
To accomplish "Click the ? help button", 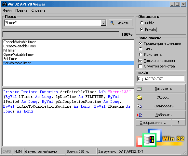I will 179,123.
